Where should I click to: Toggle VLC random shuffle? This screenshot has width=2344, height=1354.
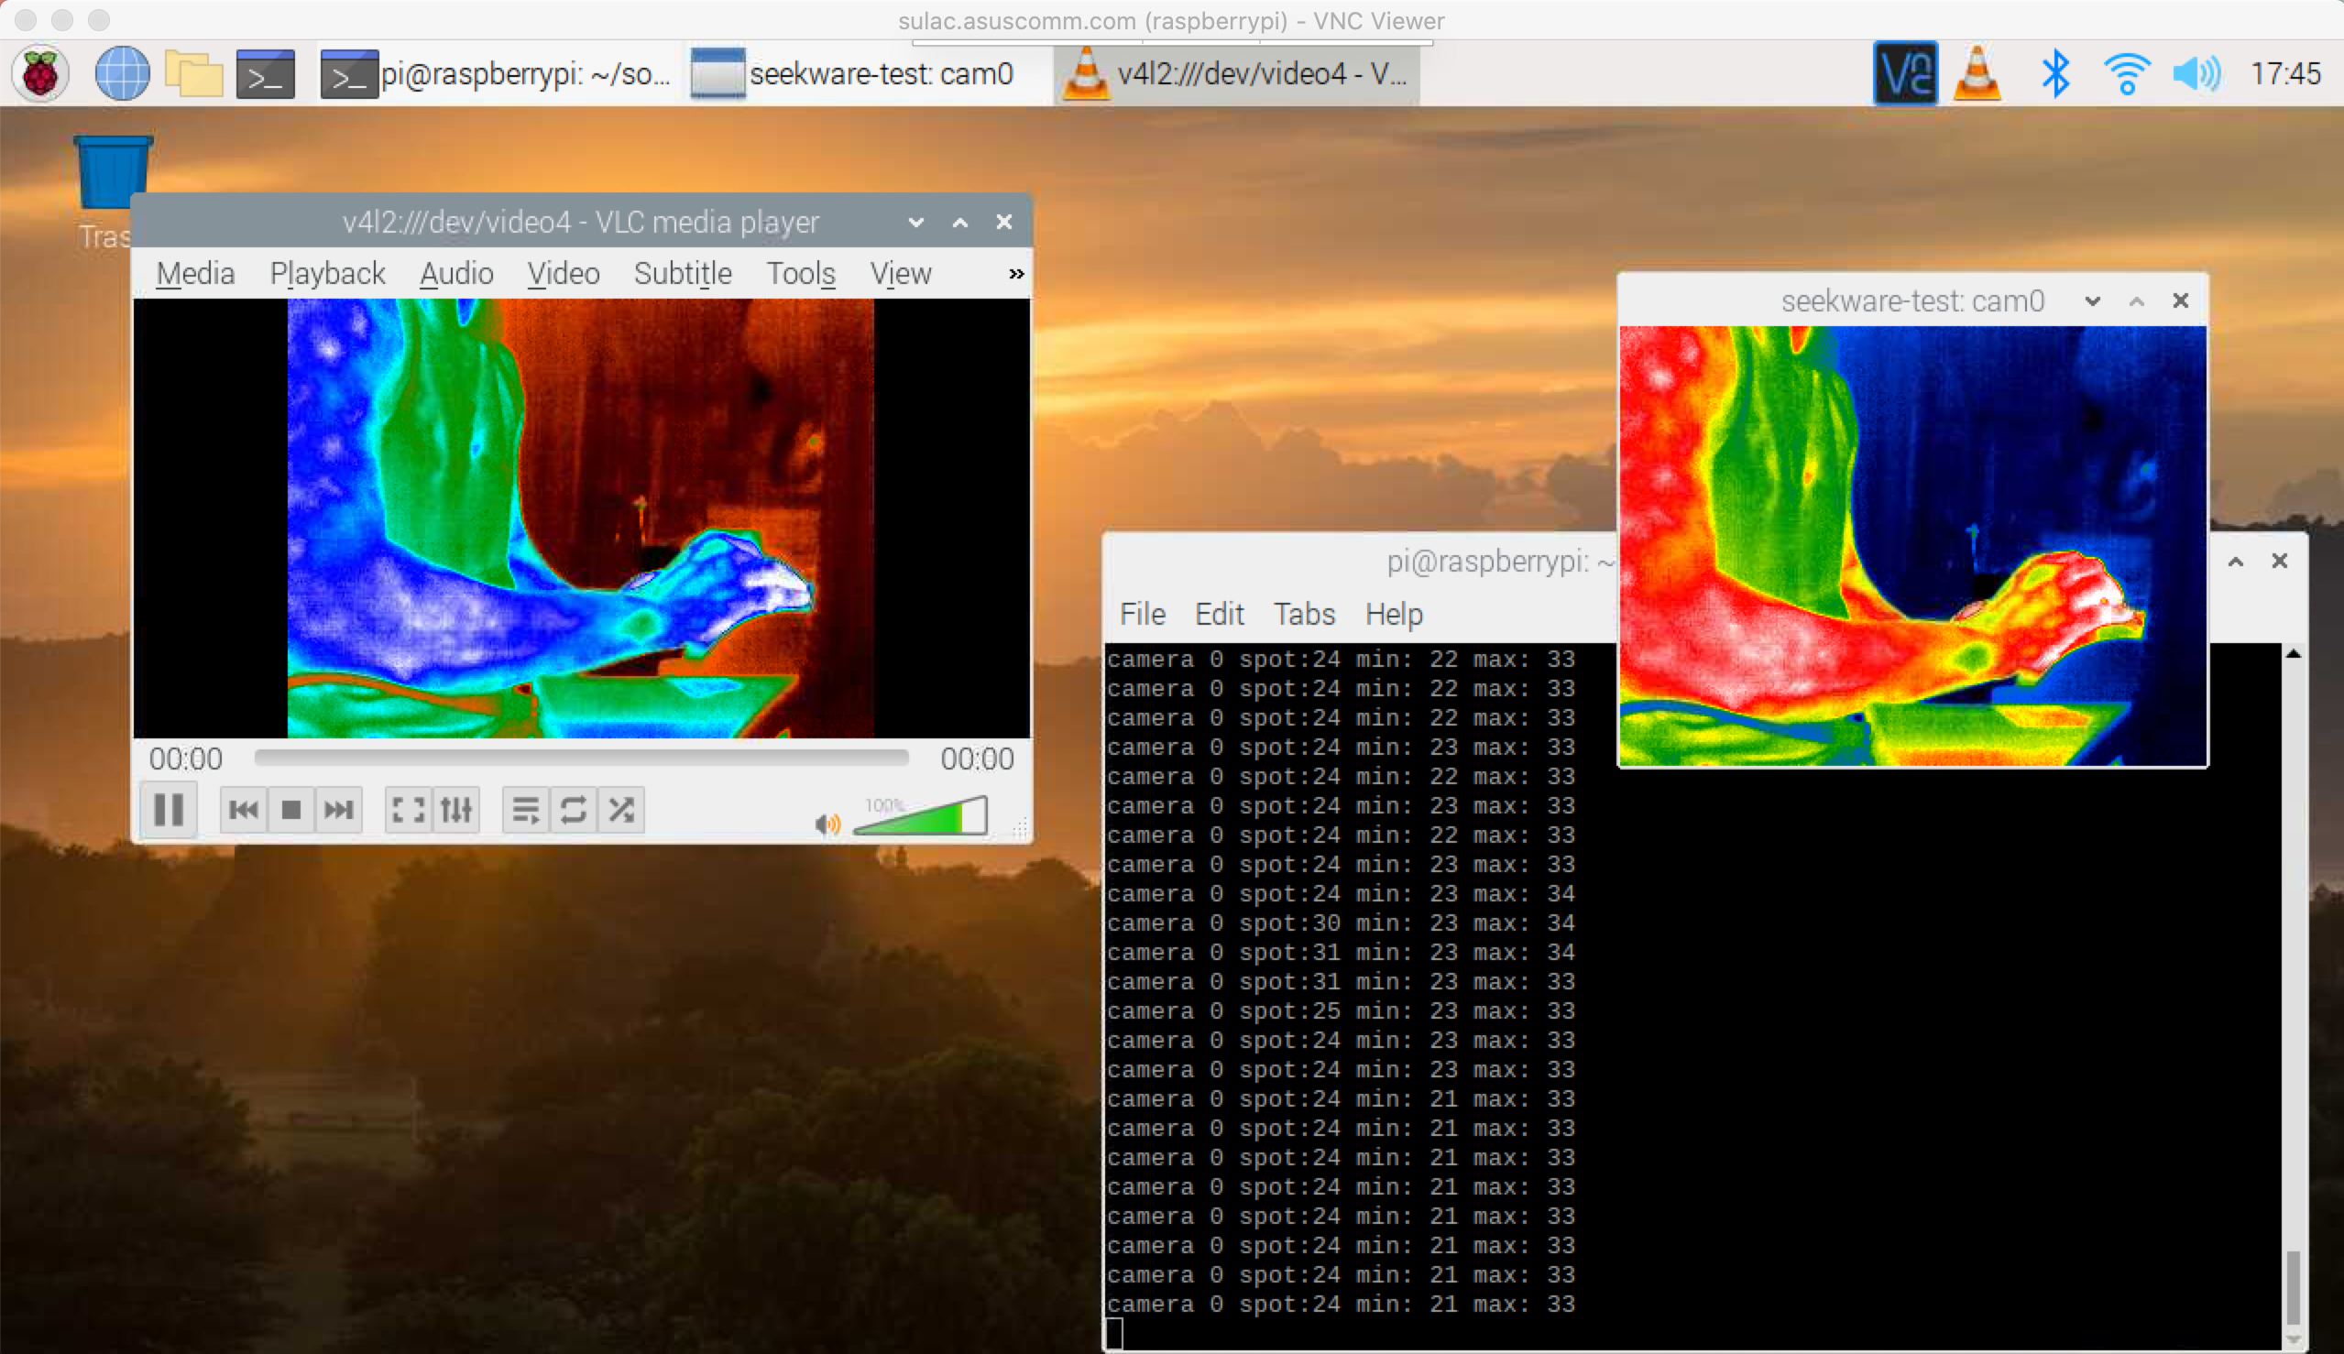[x=621, y=810]
